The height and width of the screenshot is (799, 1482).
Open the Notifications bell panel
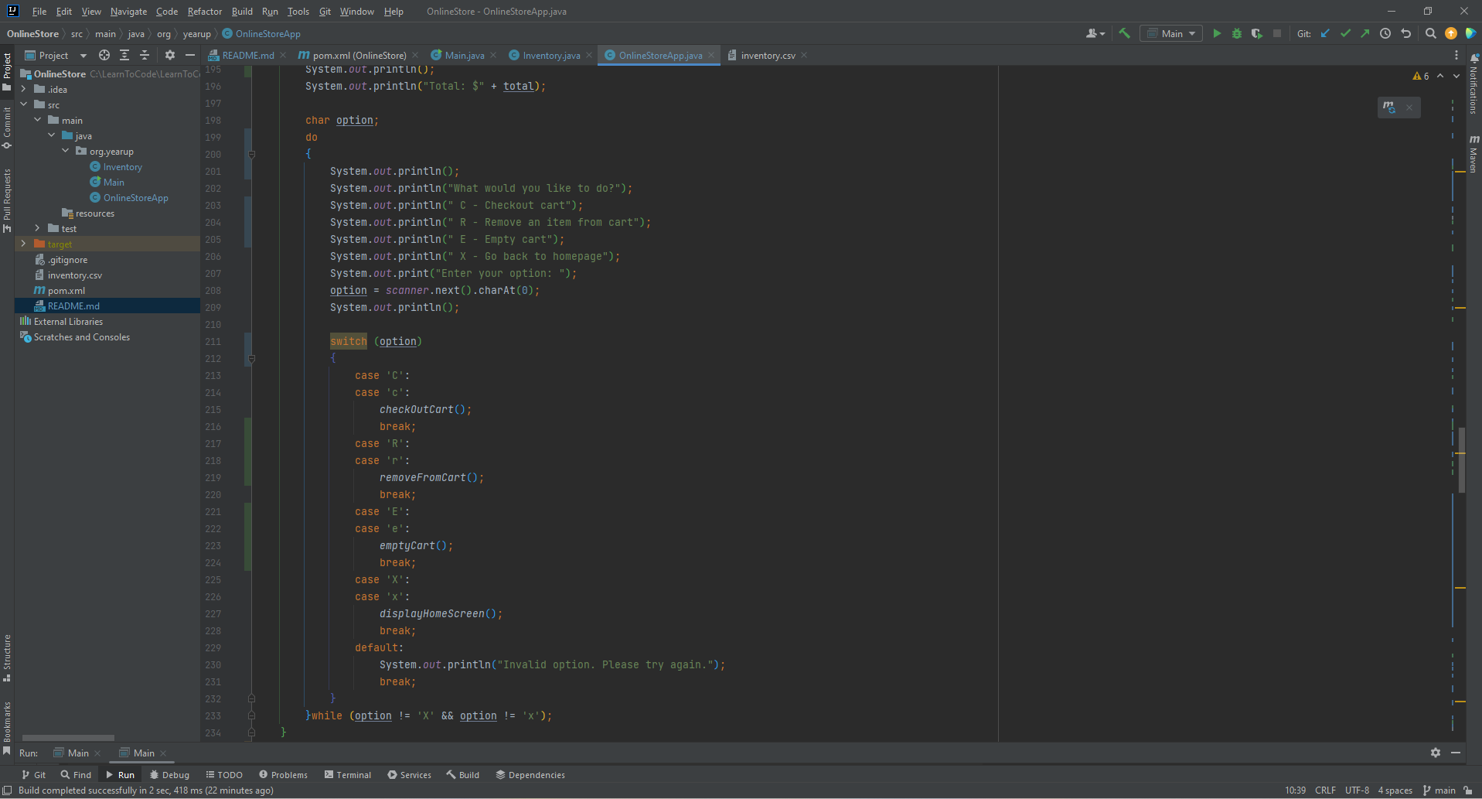coord(1474,86)
